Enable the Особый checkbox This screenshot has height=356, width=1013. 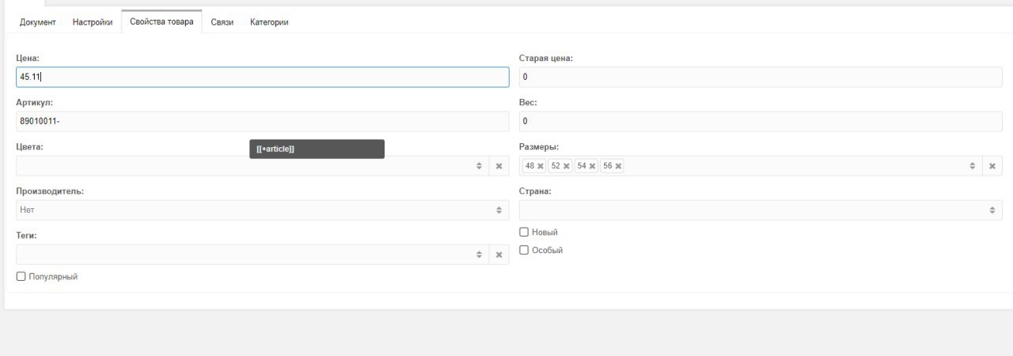pos(524,250)
